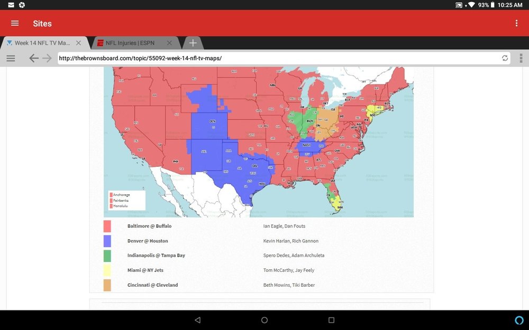This screenshot has height=330, width=529.
Task: Tap the mail notification icon in status bar
Action: [11, 5]
